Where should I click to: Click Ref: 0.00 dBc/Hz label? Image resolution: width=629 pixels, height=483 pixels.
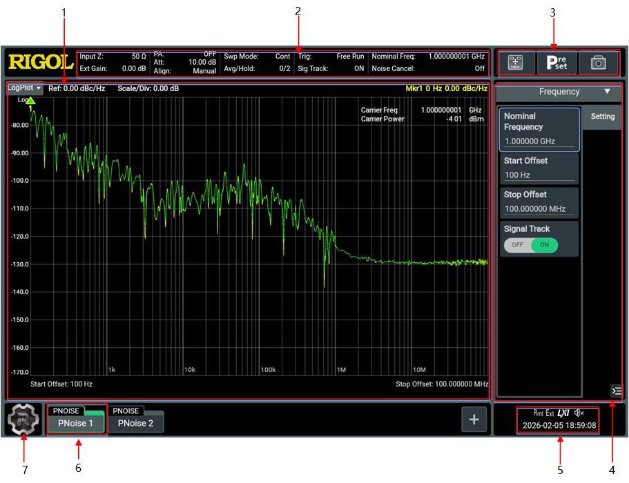click(77, 88)
